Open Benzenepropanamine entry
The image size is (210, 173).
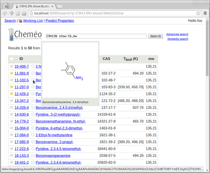tap(53, 156)
